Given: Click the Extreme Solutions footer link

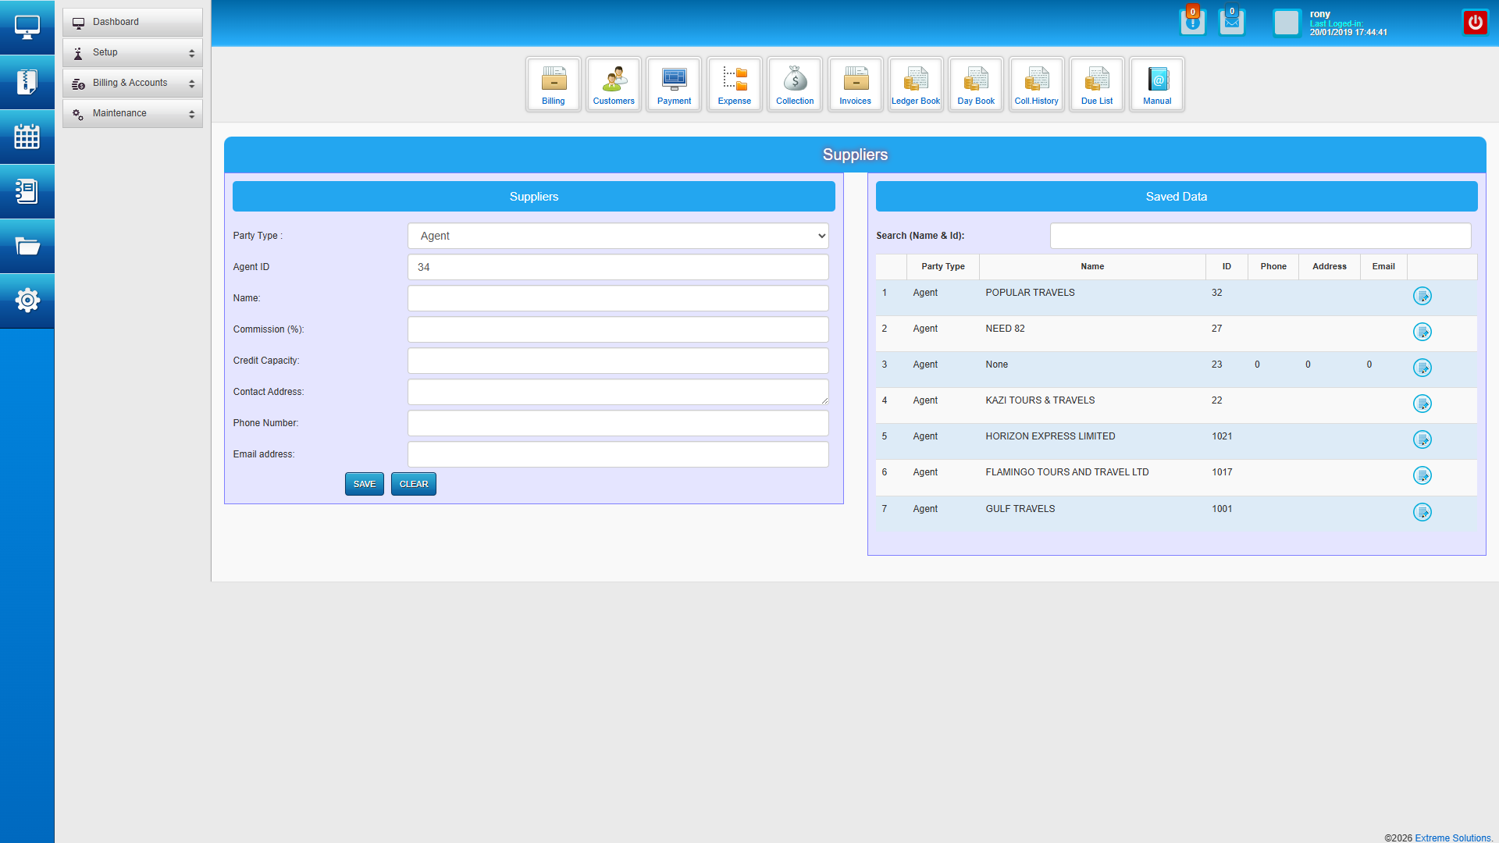Looking at the screenshot, I should click(1452, 838).
